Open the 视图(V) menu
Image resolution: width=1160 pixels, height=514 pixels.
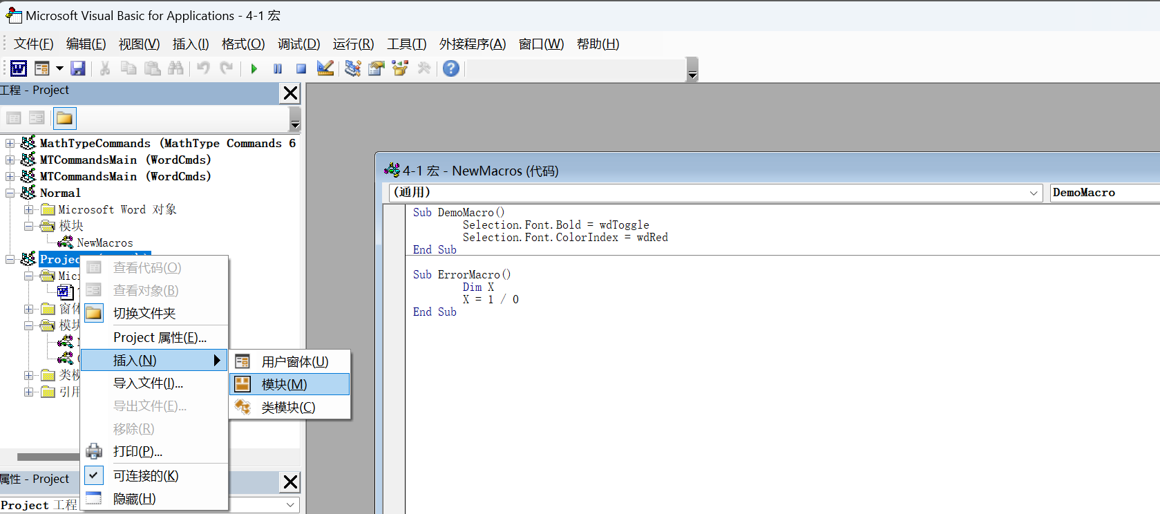[140, 44]
